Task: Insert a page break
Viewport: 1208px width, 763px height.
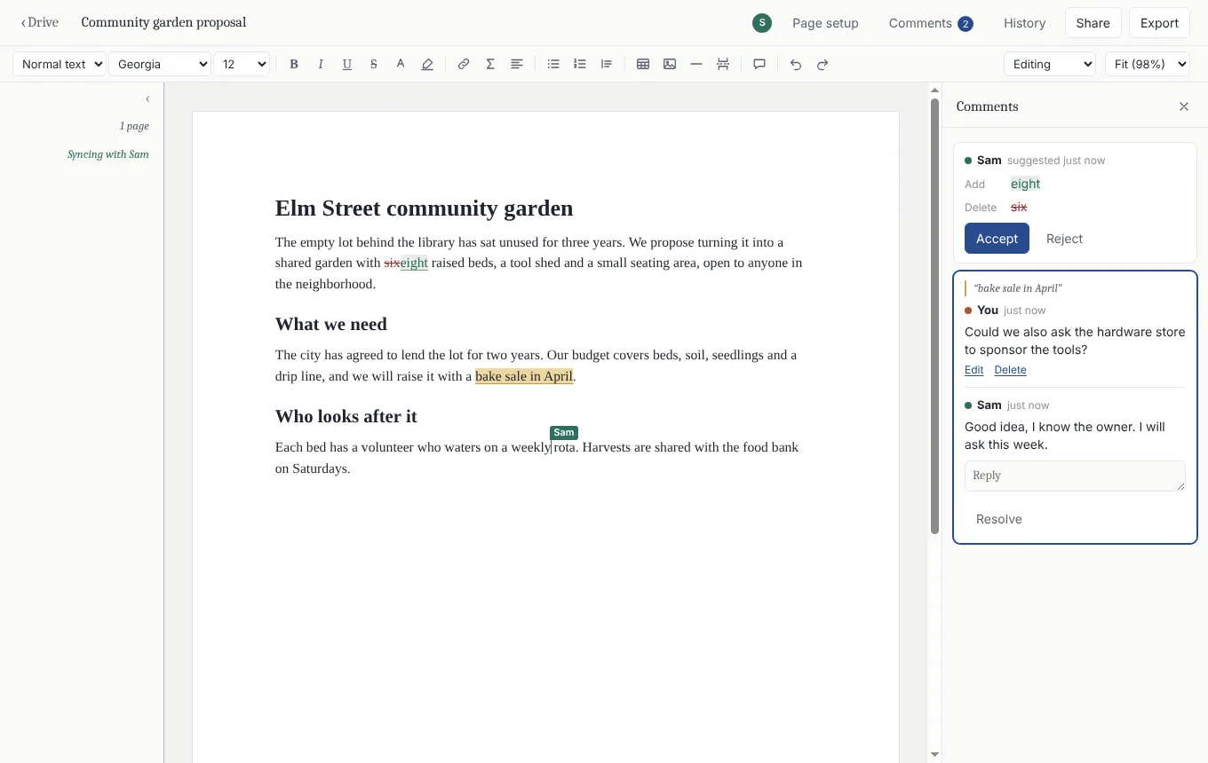Action: coord(723,64)
